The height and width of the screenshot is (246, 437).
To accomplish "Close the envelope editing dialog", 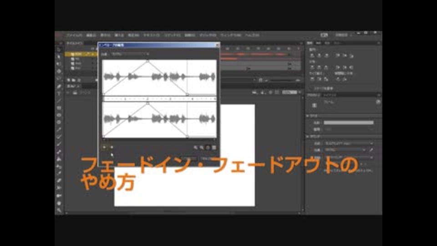I will pyautogui.click(x=217, y=45).
